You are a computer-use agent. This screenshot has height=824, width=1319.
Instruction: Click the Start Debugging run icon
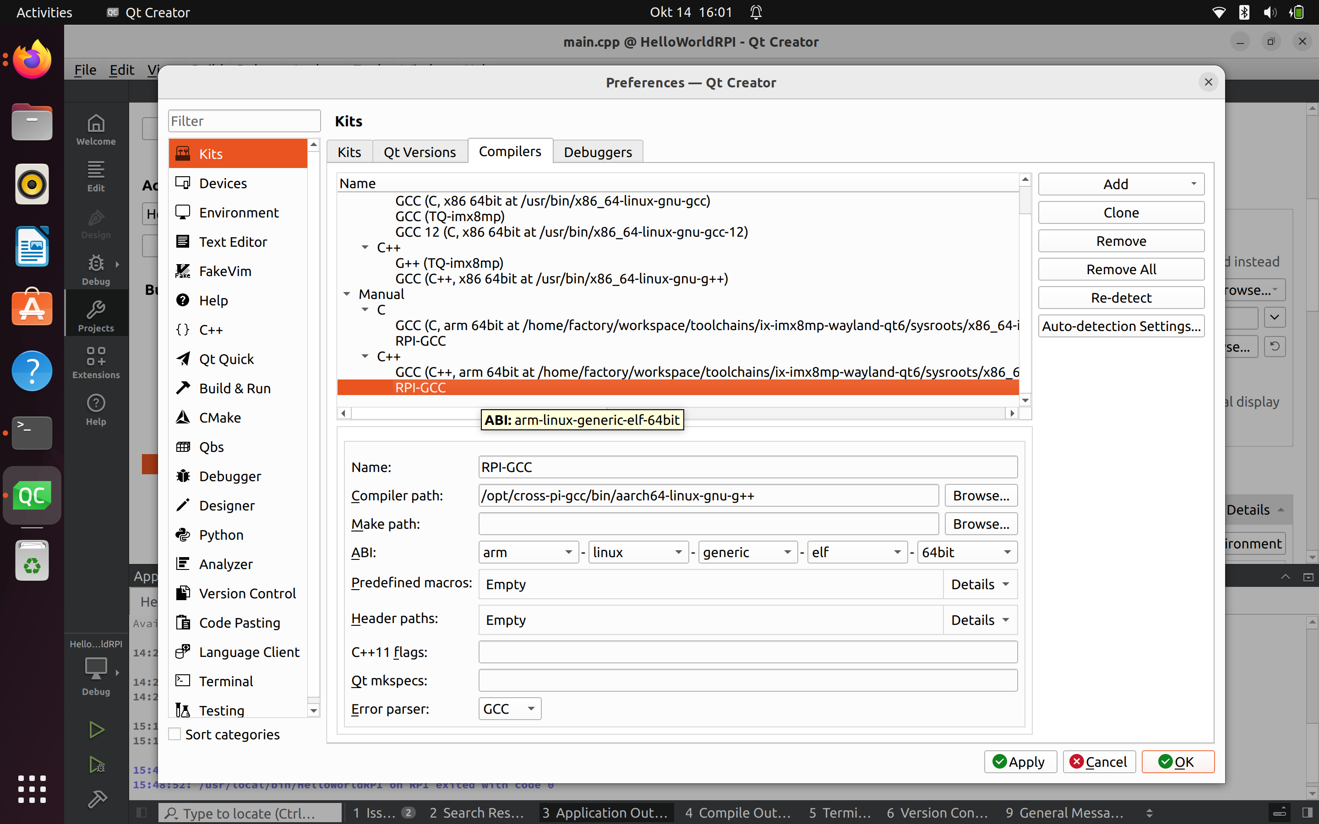pos(97,765)
